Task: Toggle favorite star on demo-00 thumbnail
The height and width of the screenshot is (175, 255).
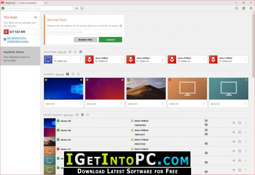Action: 81,80
